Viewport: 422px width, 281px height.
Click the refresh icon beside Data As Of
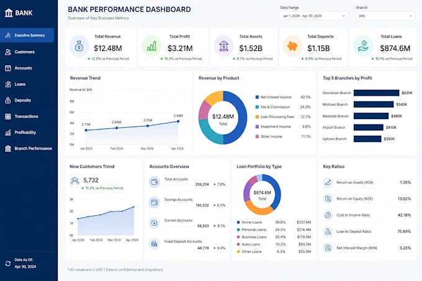[8, 264]
